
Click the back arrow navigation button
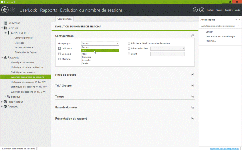(5, 10)
